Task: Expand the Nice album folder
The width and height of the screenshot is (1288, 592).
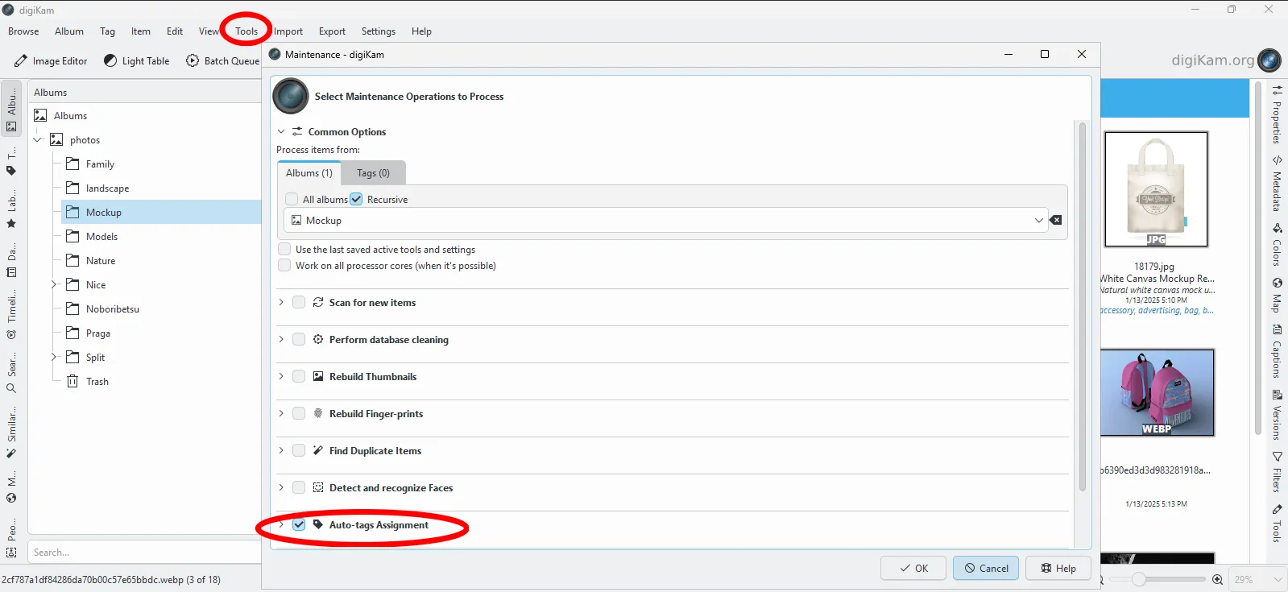Action: coord(54,284)
